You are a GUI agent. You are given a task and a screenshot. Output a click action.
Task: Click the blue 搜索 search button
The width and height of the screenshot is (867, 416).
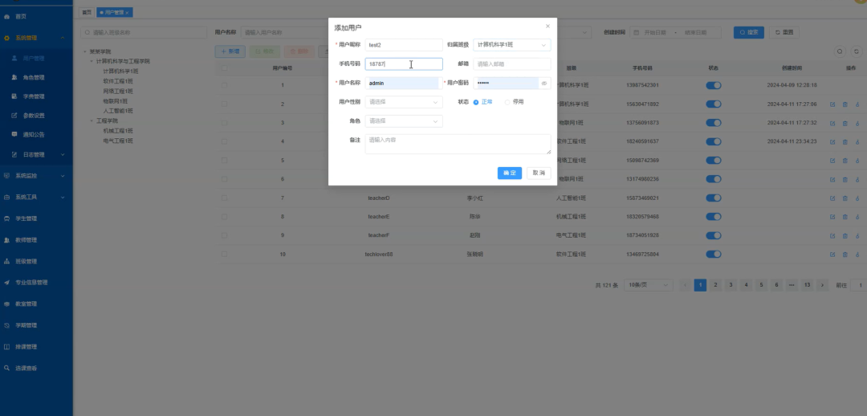click(x=749, y=33)
